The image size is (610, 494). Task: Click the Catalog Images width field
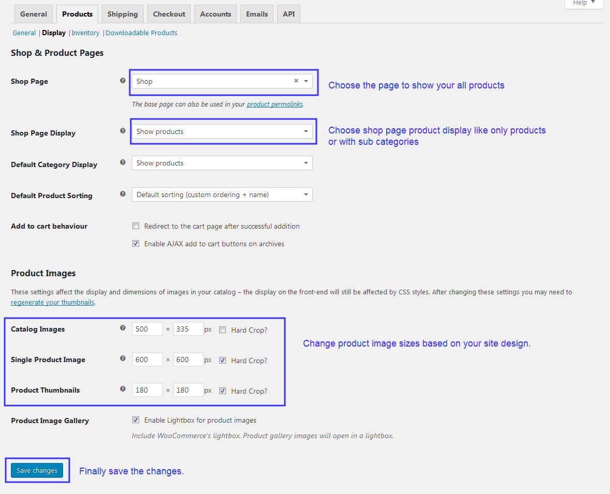point(147,330)
